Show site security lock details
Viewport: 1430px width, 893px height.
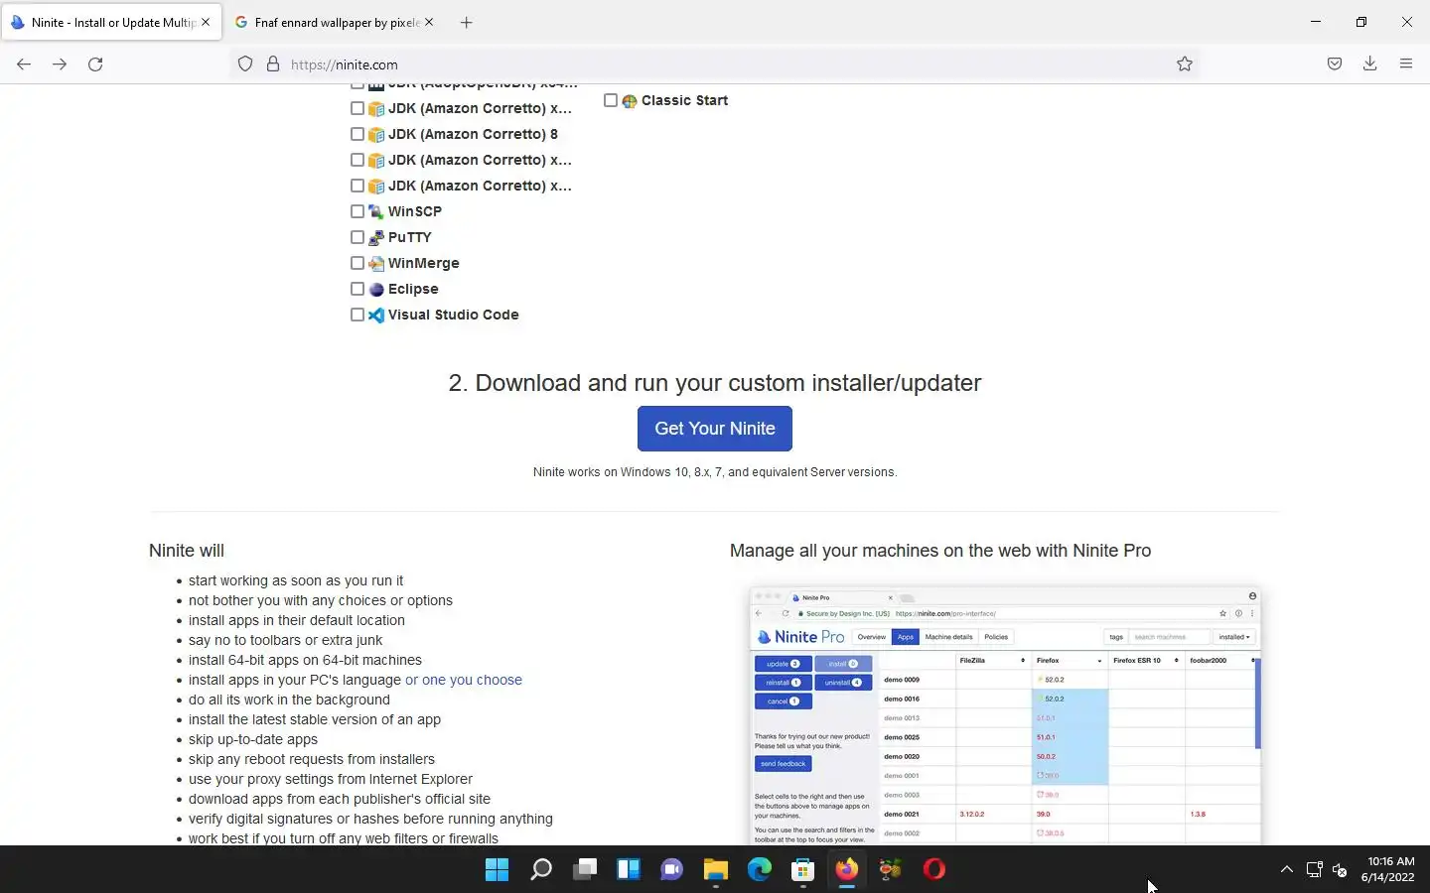tap(273, 64)
